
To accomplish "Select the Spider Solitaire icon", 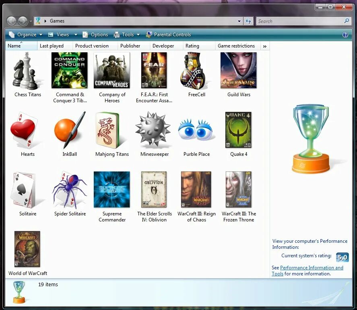I will (70, 190).
